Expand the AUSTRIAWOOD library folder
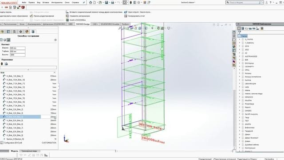 (240, 56)
